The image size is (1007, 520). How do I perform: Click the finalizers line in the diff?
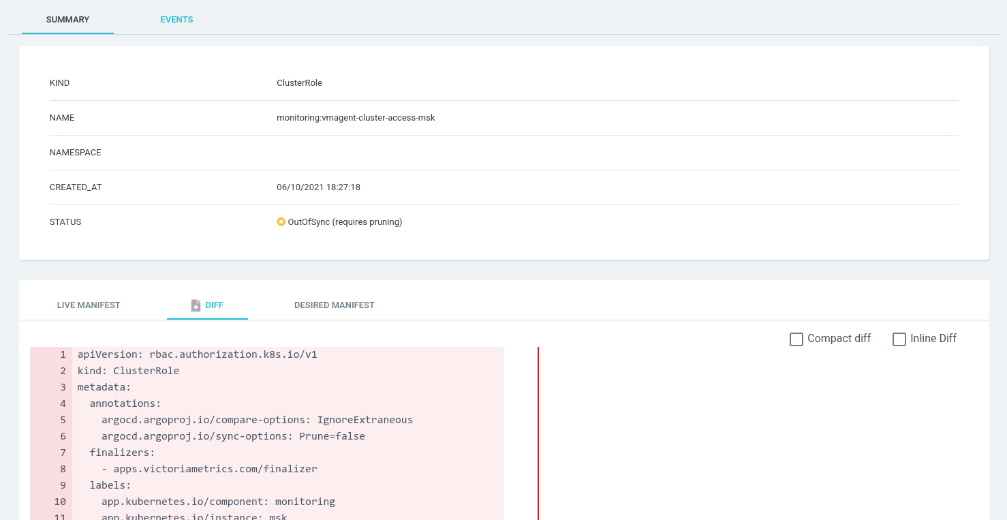coord(121,453)
